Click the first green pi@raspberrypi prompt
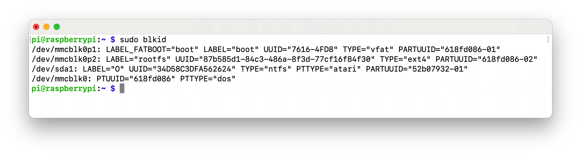 tap(64, 40)
